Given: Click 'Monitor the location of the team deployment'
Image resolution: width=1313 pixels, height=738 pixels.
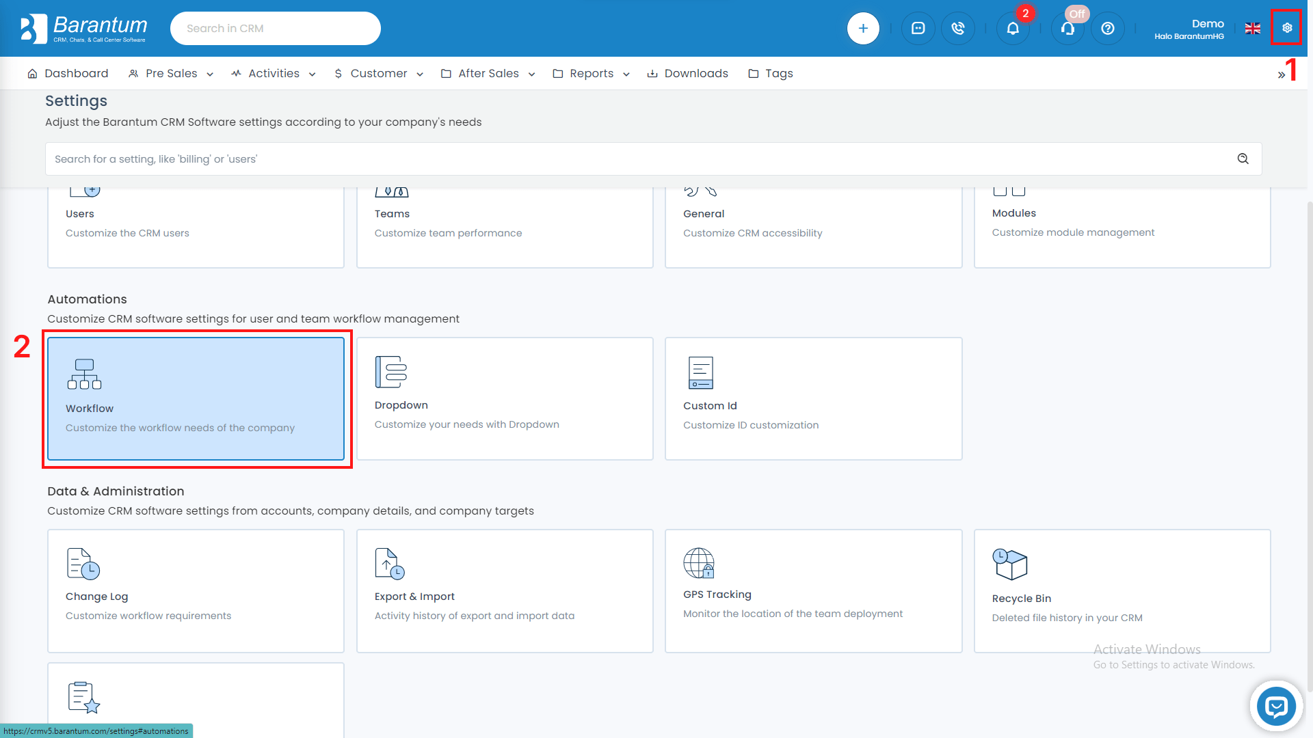Looking at the screenshot, I should tap(793, 614).
